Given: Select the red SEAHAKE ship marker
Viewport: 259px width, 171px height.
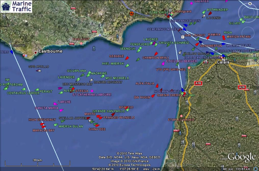Looking at the screenshot, I should pos(127,58).
